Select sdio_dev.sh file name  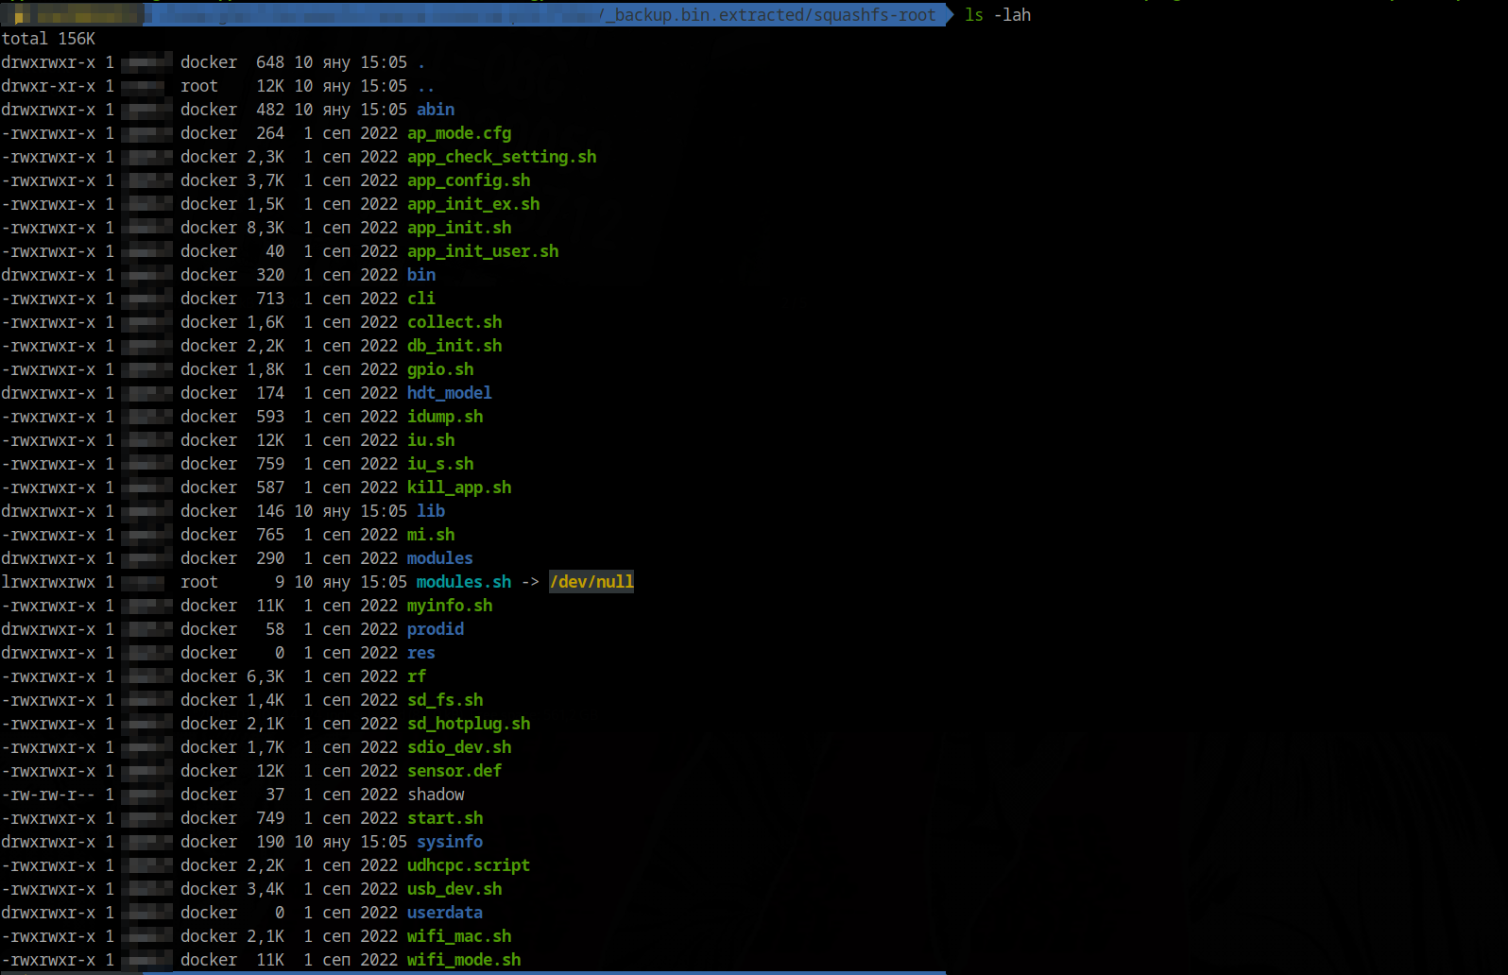[x=459, y=747]
